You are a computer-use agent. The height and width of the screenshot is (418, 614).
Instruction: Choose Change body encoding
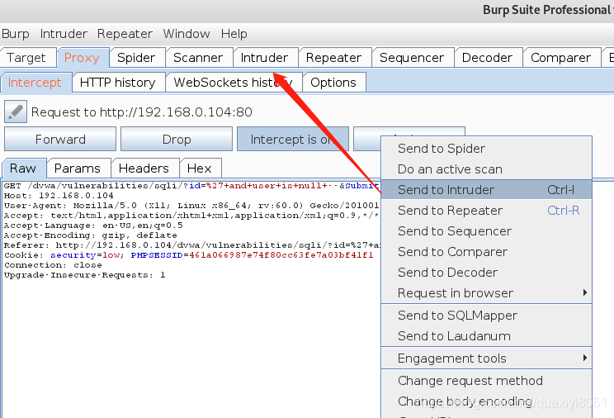click(x=486, y=401)
